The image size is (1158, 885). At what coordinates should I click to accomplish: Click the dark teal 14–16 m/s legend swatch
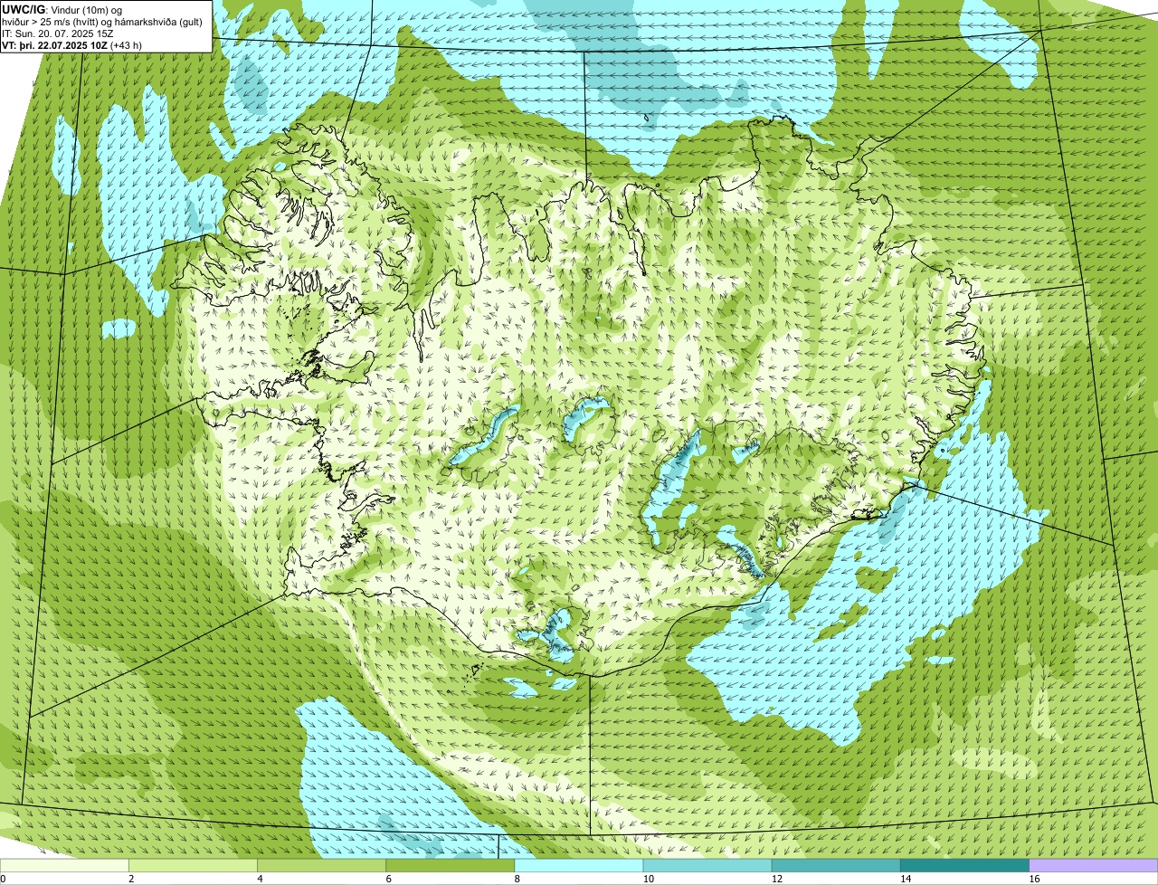964,866
